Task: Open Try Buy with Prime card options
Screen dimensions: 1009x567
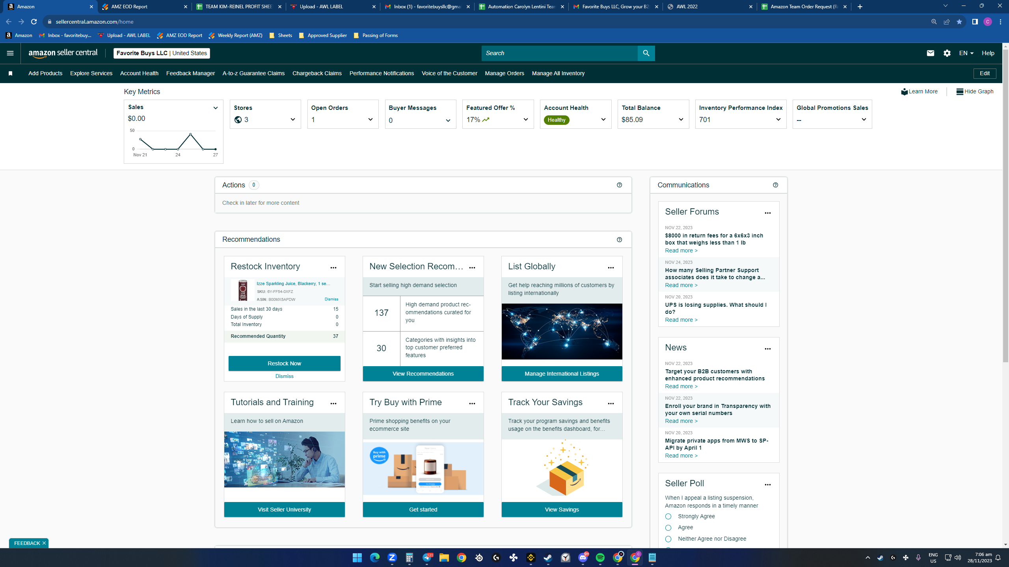Action: 472,404
